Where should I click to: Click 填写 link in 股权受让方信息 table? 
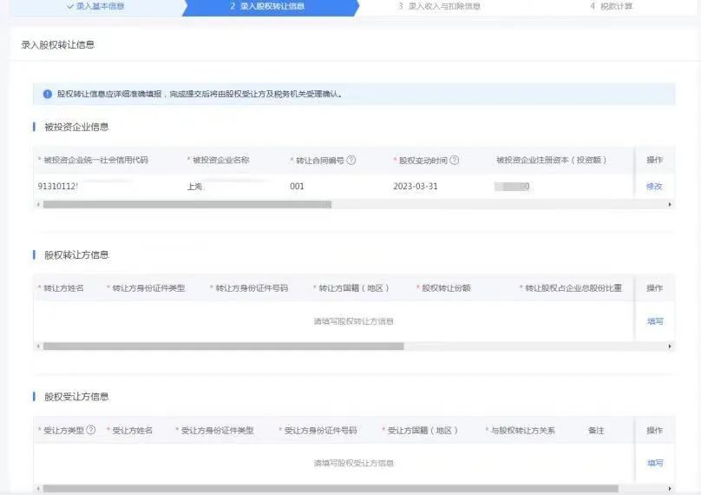click(x=655, y=463)
